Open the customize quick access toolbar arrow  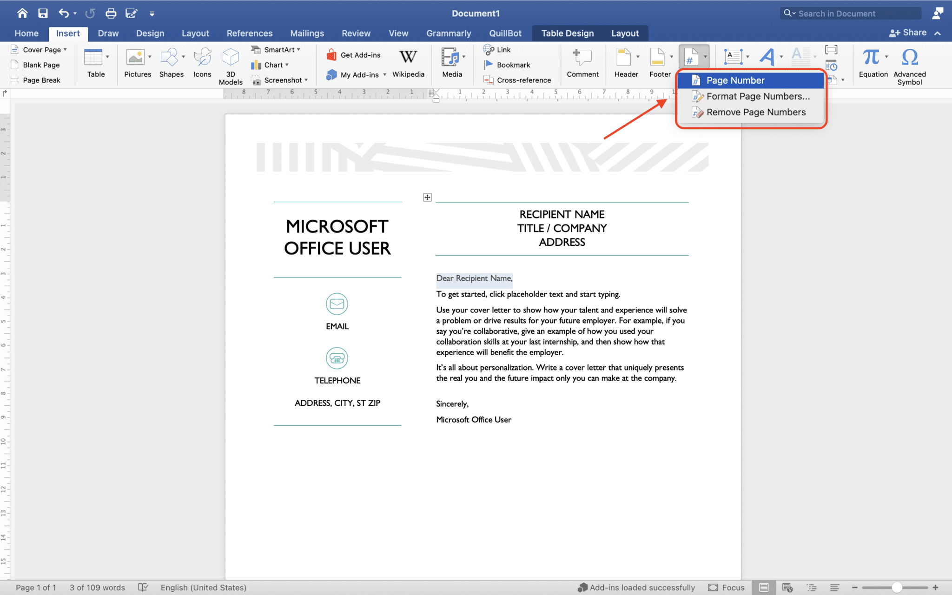click(152, 14)
